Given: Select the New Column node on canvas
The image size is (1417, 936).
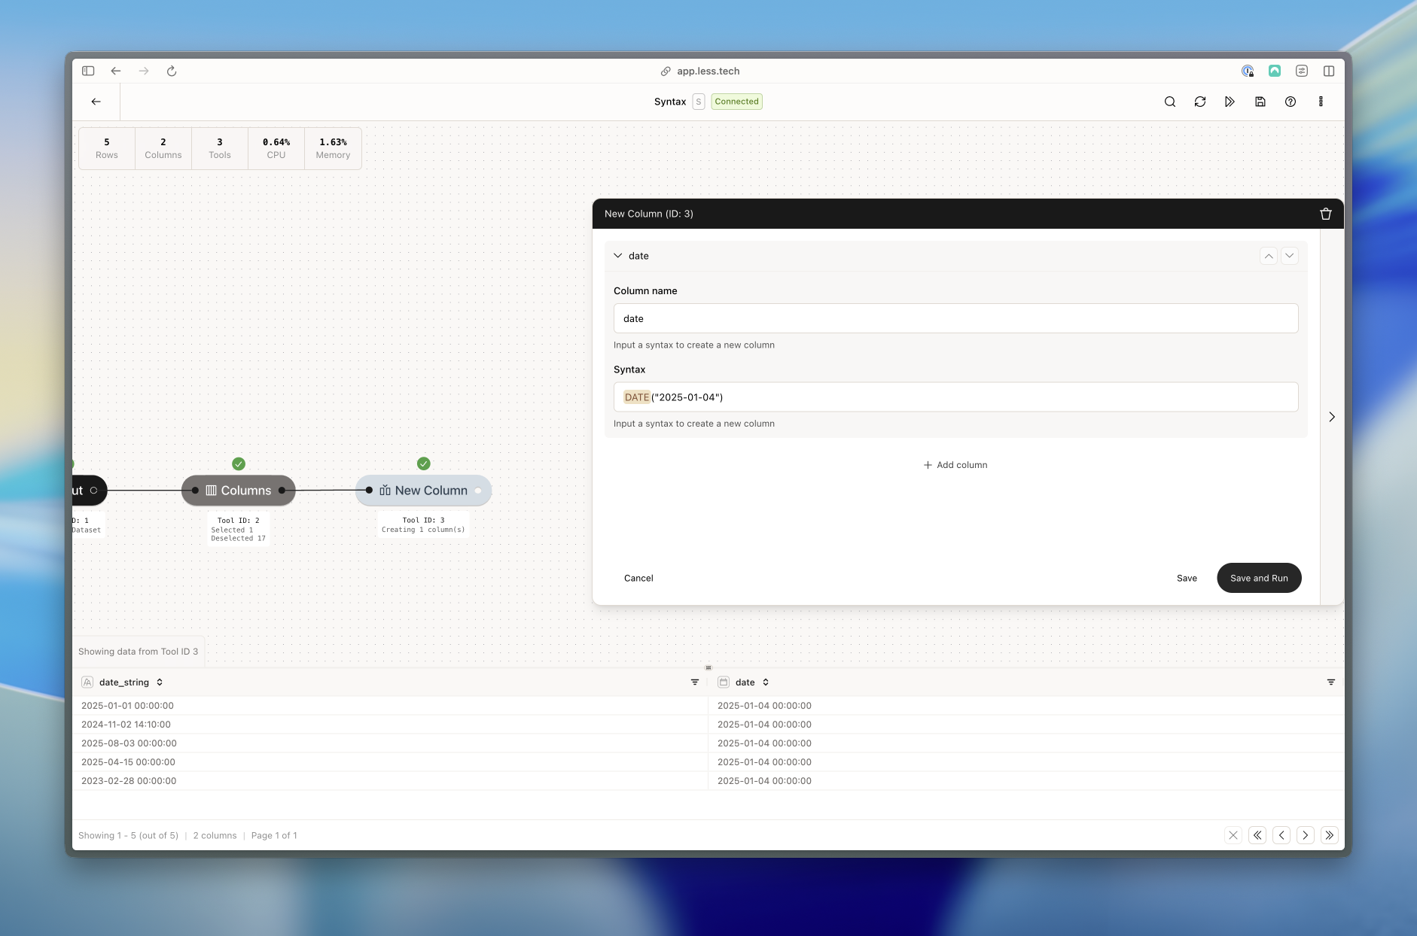Looking at the screenshot, I should [423, 491].
